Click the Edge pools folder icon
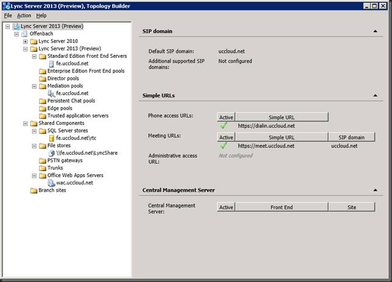The width and height of the screenshot is (392, 282). click(x=43, y=108)
